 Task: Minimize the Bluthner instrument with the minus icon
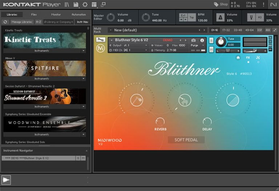pyautogui.click(x=270, y=42)
